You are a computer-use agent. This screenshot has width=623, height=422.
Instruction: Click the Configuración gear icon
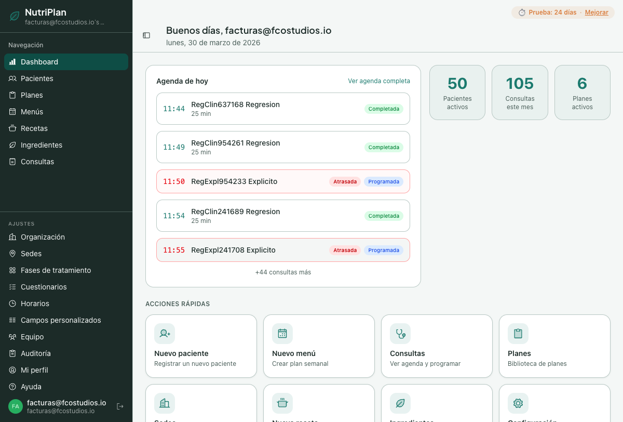518,402
